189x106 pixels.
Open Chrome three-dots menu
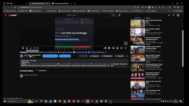pyautogui.click(x=182, y=7)
